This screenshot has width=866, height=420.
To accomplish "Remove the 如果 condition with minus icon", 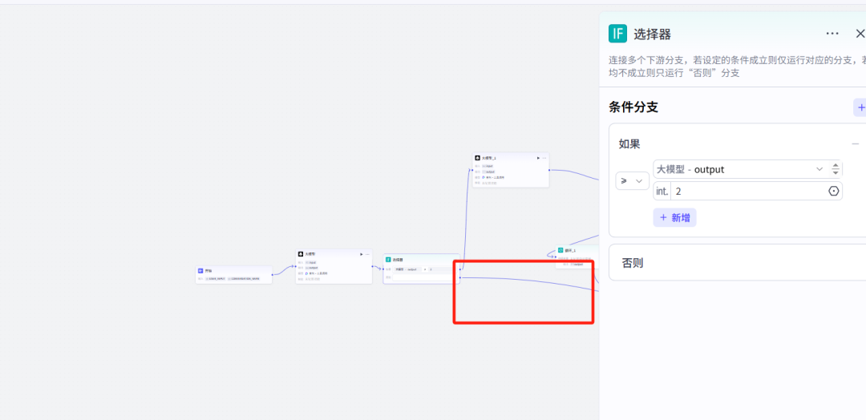I will point(855,144).
